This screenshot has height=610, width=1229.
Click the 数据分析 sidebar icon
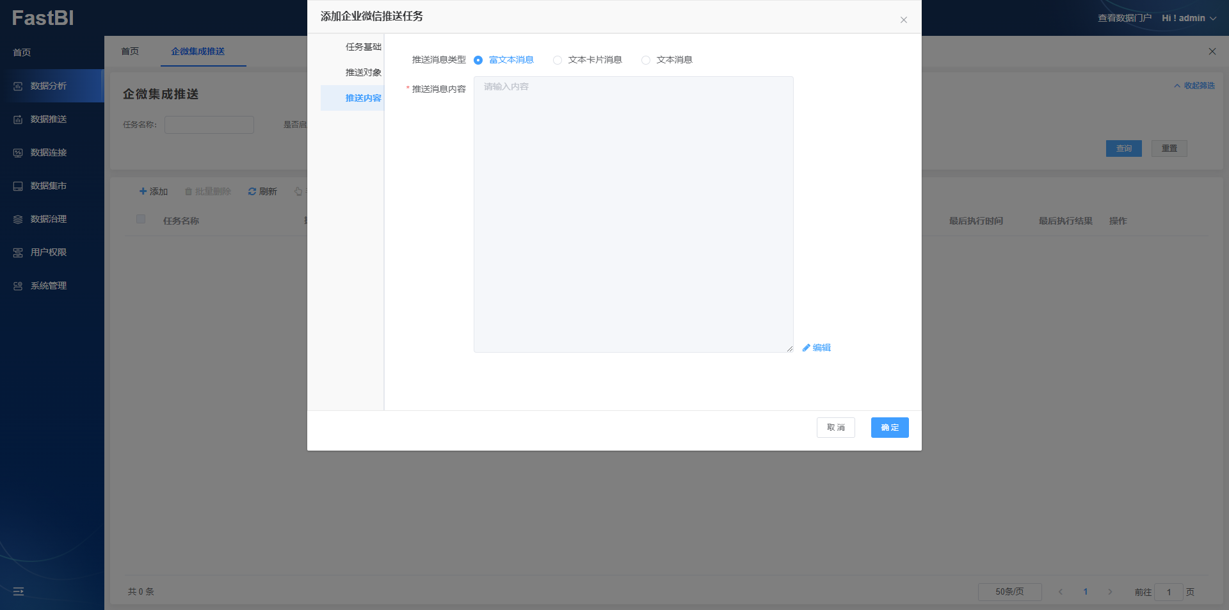click(18, 86)
